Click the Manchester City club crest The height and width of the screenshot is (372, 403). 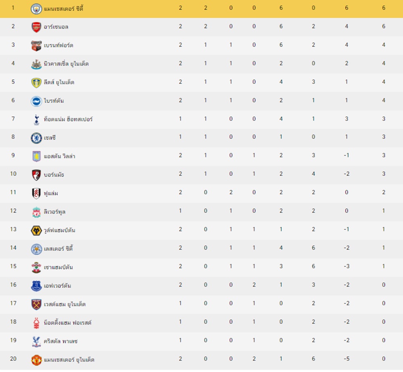pyautogui.click(x=36, y=9)
